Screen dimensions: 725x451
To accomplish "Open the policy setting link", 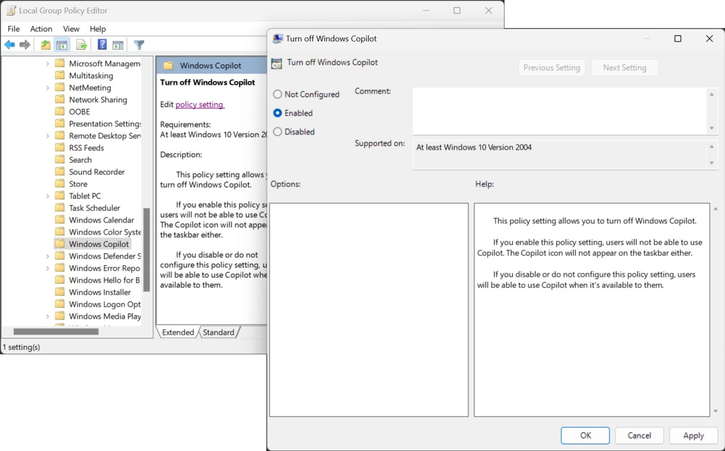I will pos(199,104).
